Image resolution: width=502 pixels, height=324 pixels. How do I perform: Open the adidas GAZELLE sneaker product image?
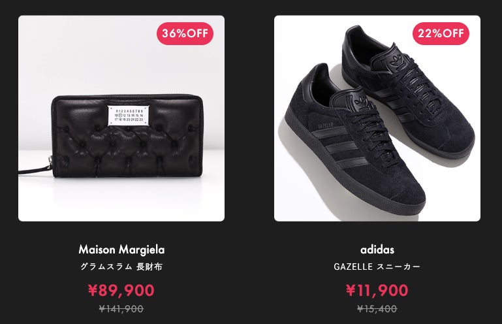point(377,118)
